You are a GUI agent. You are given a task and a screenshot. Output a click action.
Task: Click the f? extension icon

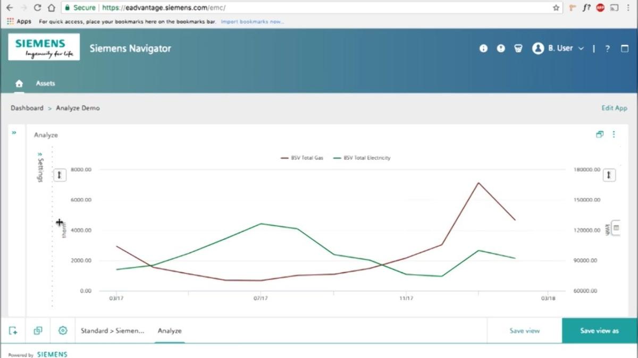(x=586, y=8)
